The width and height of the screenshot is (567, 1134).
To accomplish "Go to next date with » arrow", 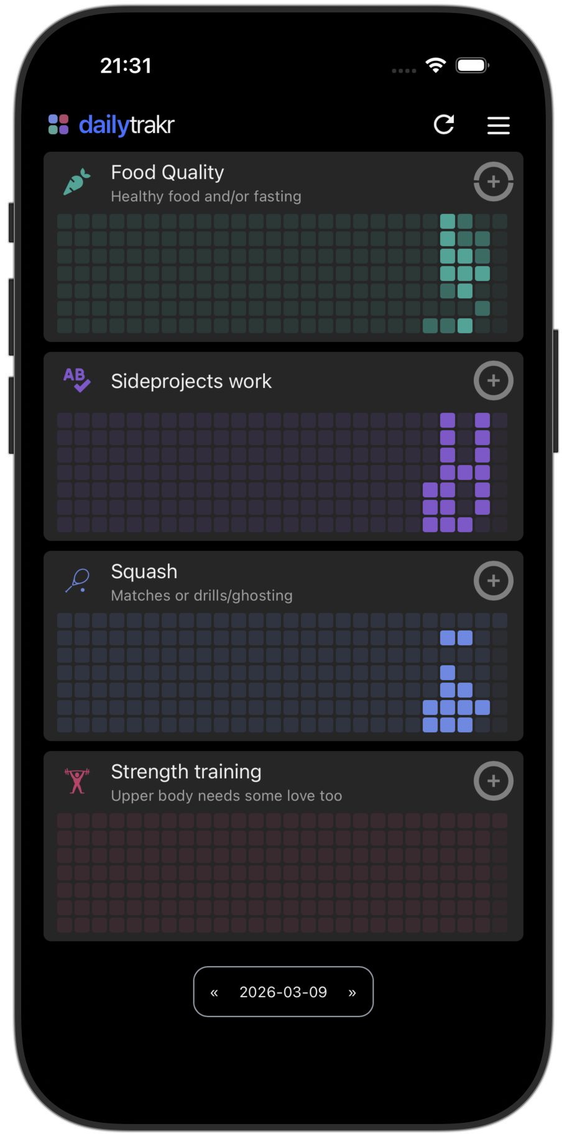I will point(352,992).
